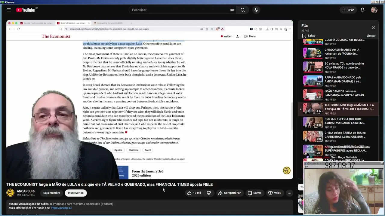Click the From the January 3rd 2026 edition

[x=148, y=173]
